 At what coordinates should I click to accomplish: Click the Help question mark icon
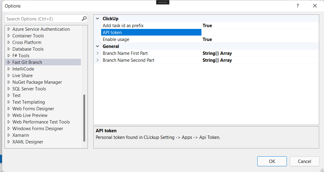(297, 6)
